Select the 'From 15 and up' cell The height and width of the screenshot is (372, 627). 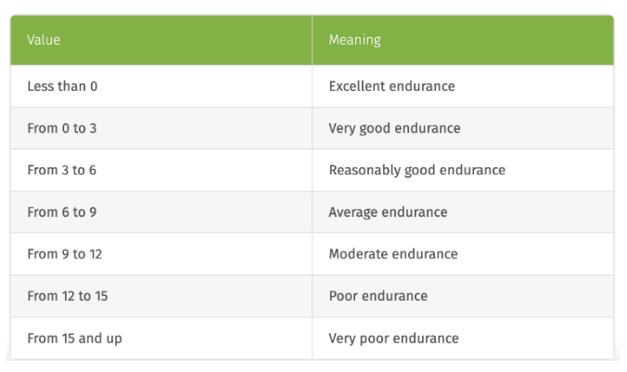pos(161,338)
